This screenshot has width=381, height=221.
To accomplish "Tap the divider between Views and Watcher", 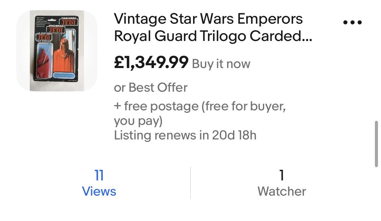I will click(190, 183).
